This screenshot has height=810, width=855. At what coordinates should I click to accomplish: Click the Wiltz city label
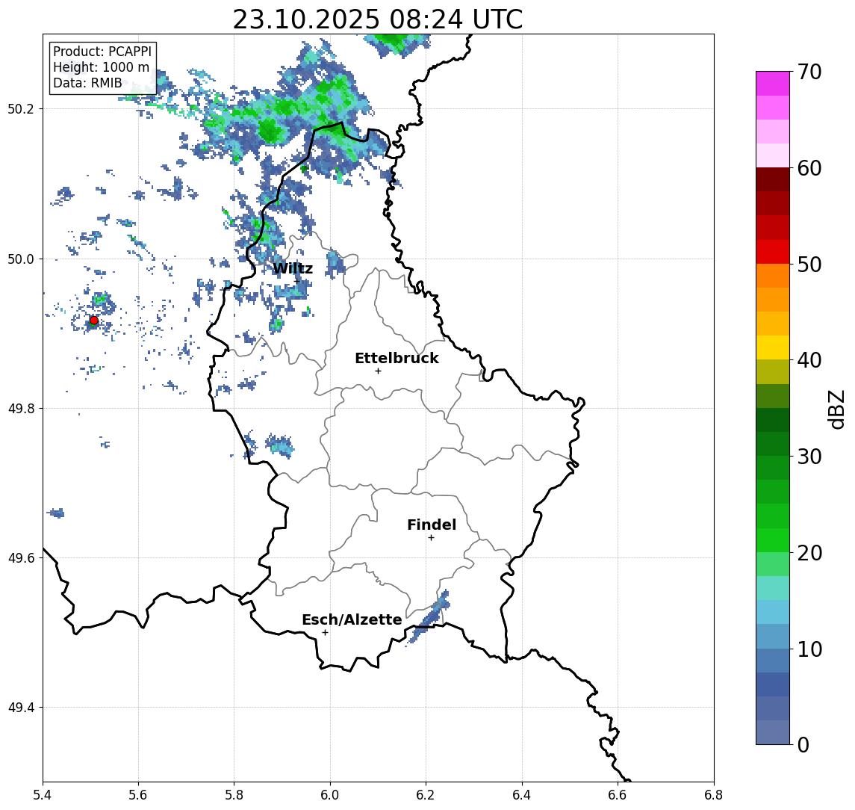[293, 268]
